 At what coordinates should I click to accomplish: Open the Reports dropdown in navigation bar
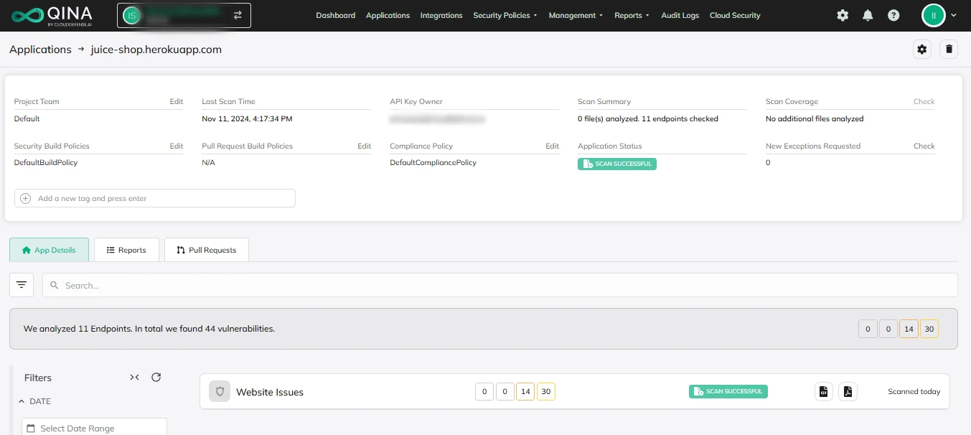pos(632,15)
